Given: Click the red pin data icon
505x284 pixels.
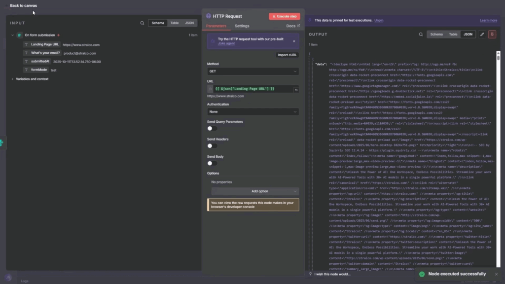Looking at the screenshot, I should click(492, 35).
